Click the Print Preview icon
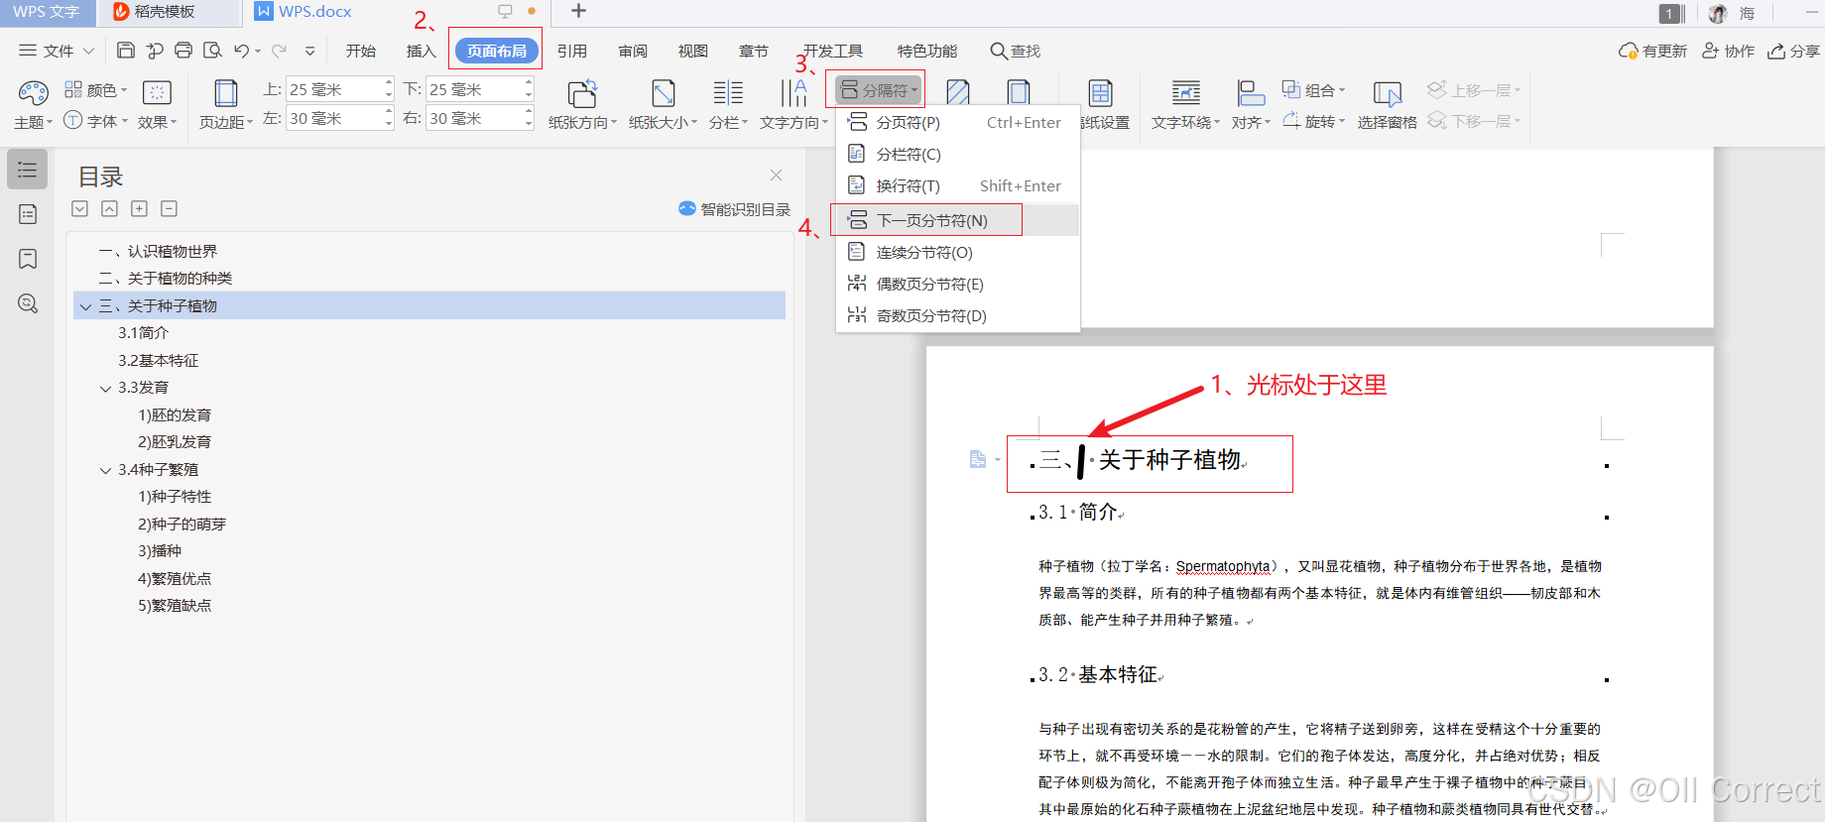1825x822 pixels. 212,51
